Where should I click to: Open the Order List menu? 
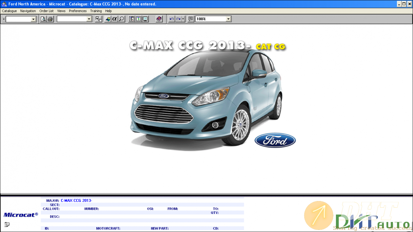[x=46, y=11]
